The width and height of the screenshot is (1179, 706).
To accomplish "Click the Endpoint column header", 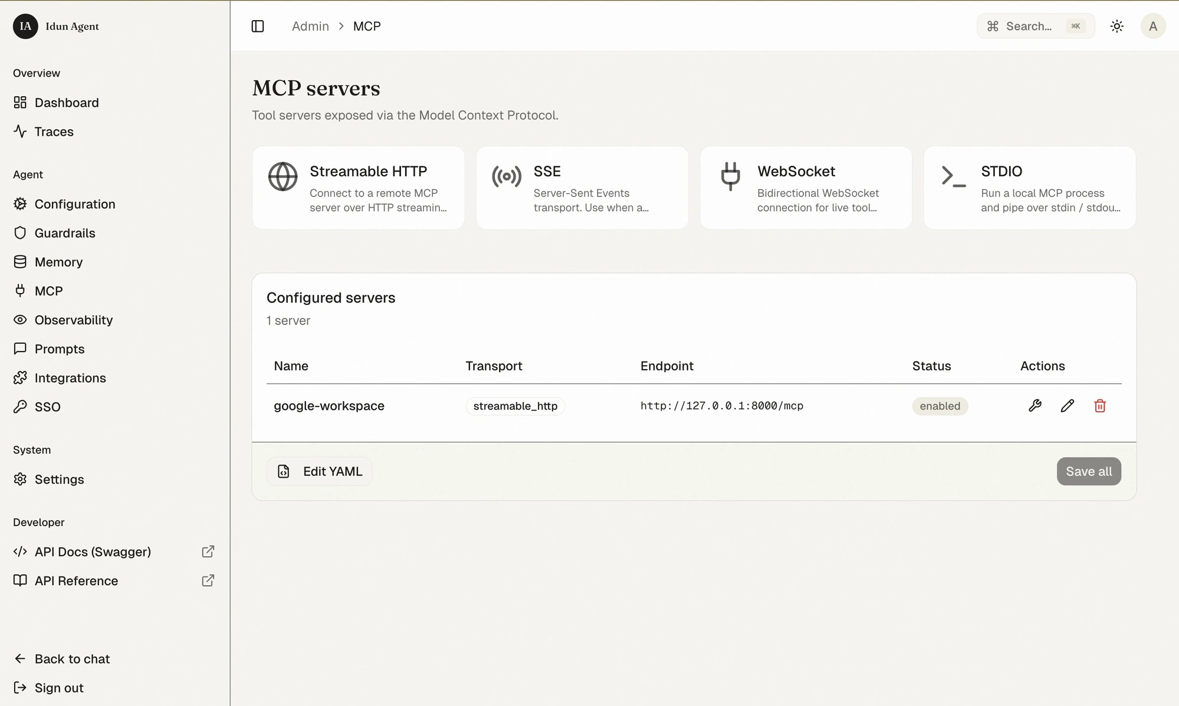I will [666, 366].
